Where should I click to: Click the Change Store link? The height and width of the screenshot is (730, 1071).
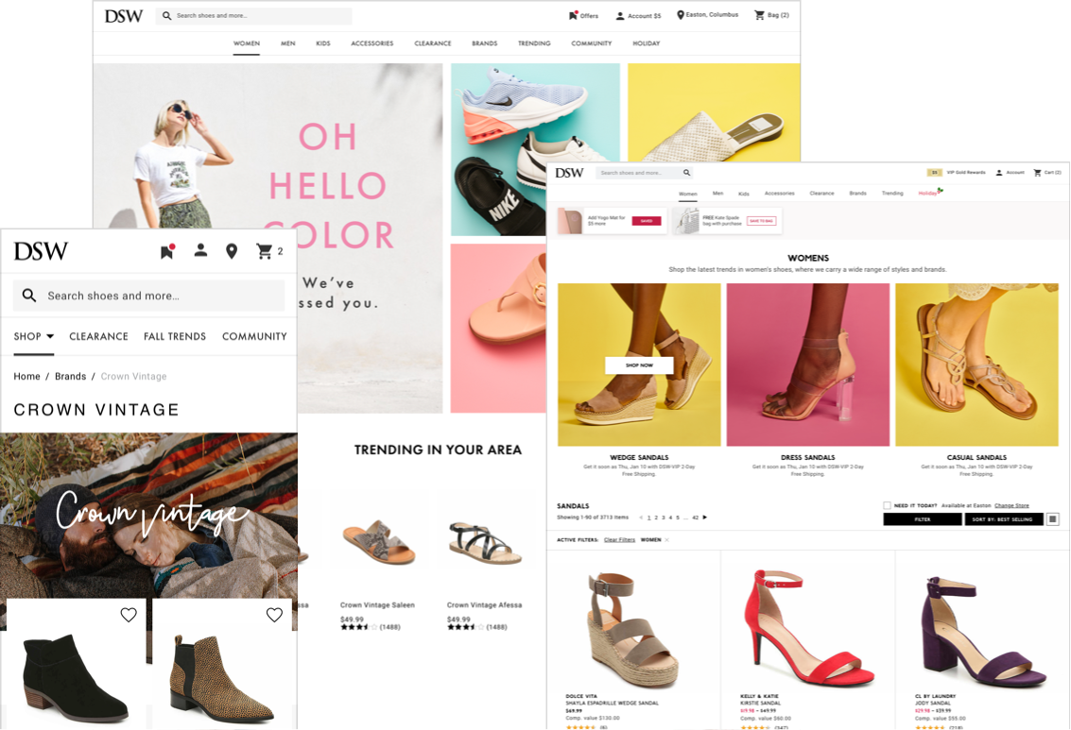(1011, 505)
